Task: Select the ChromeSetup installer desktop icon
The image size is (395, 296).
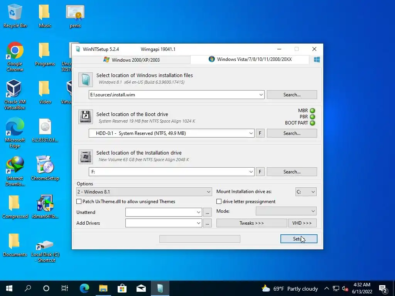Action: pyautogui.click(x=45, y=168)
